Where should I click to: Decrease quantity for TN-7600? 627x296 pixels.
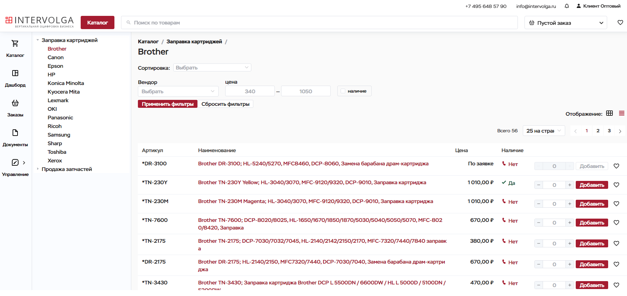pos(539,223)
